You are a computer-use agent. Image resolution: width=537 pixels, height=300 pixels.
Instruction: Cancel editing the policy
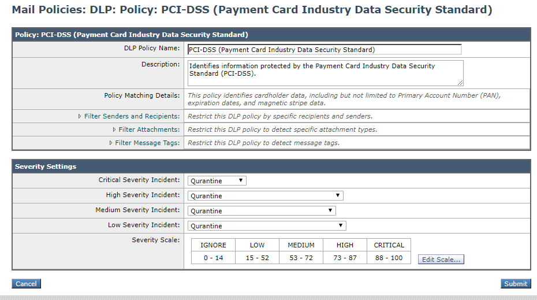(x=26, y=284)
